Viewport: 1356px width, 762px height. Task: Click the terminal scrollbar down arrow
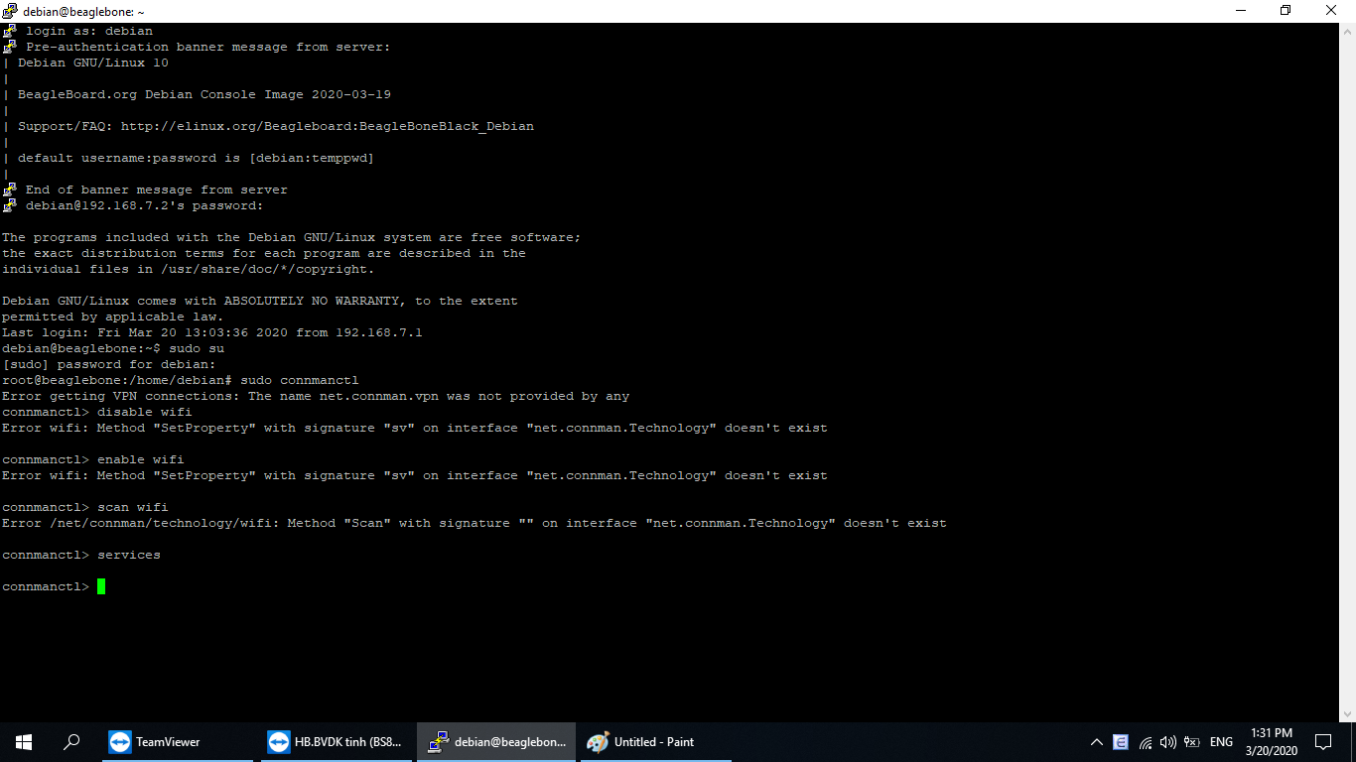[1347, 713]
